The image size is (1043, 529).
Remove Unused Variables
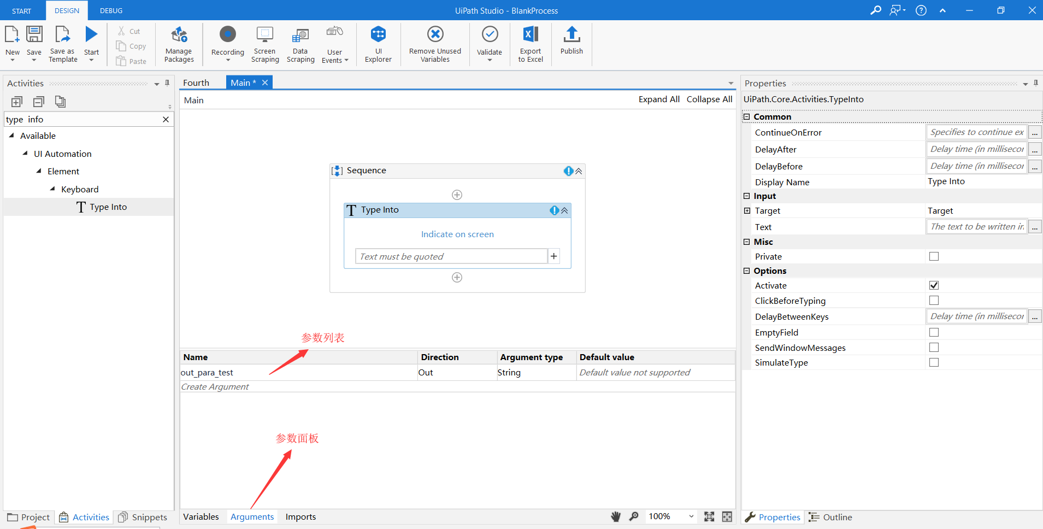(x=435, y=44)
